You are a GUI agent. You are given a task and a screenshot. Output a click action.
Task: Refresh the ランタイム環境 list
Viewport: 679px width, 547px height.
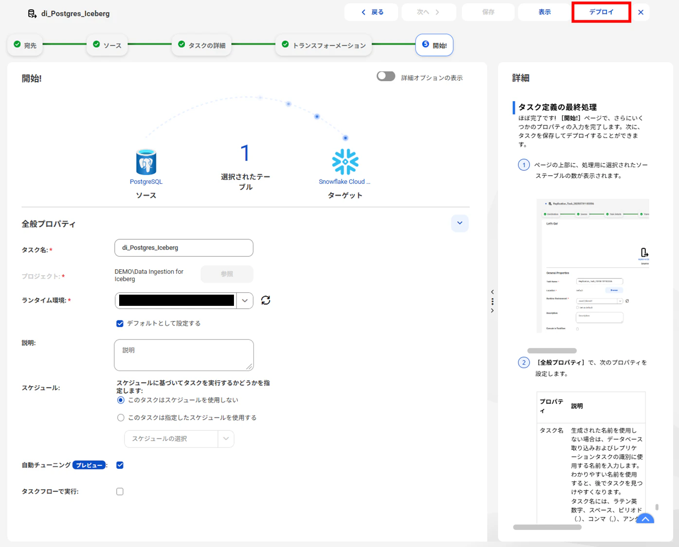coord(266,300)
